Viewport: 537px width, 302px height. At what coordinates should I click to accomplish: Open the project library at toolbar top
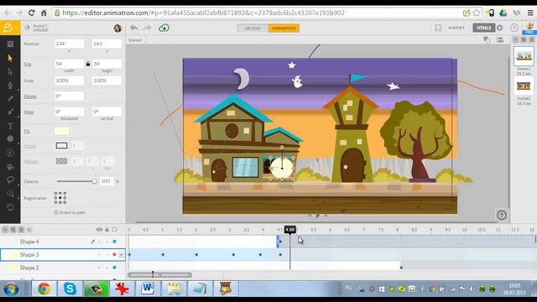coord(10,44)
